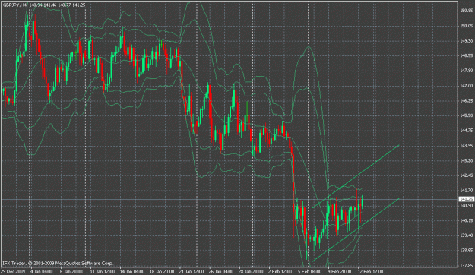The height and width of the screenshot is (275, 475).
Task: Click the 138.65 price axis label
Action: [466, 251]
